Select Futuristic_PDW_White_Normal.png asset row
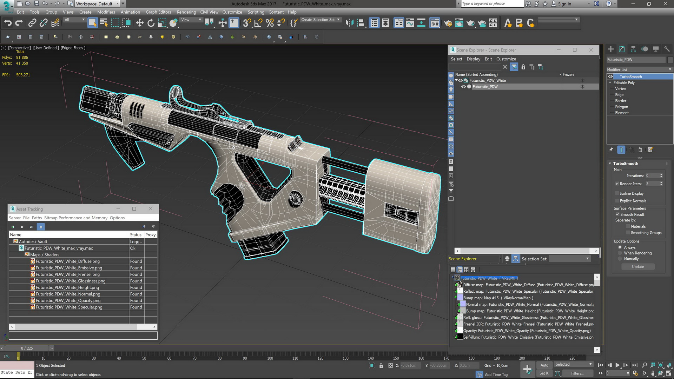 [83, 294]
